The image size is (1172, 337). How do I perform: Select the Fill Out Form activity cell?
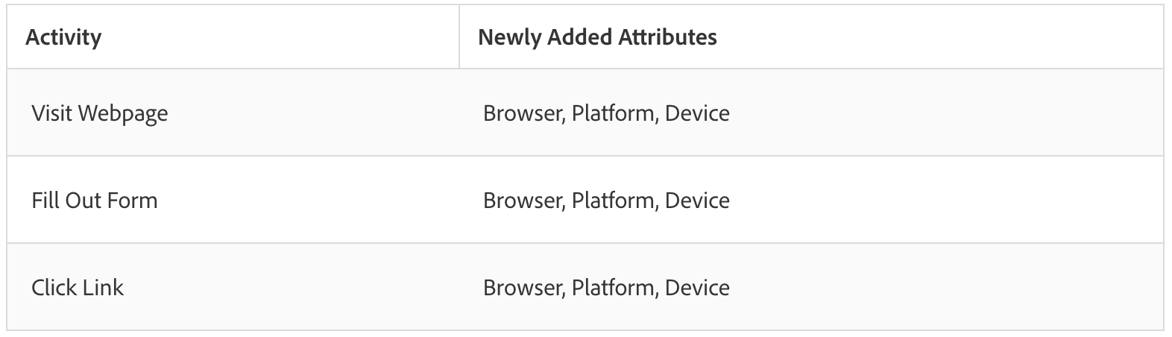[95, 201]
